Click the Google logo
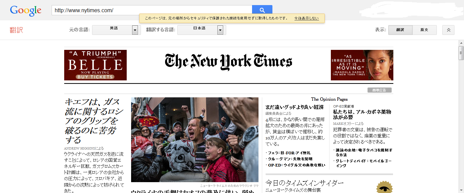Screen dimensions: 464x193 pyautogui.click(x=26, y=11)
